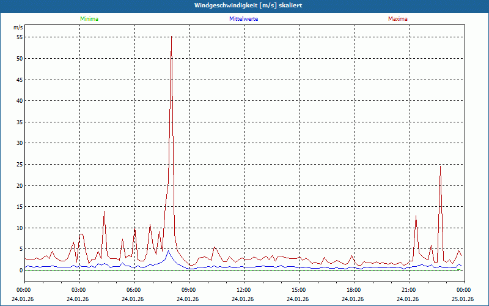Viewport: 489px width, 306px height.
Task: Click the 0 value on the y-axis
Action: pyautogui.click(x=21, y=270)
